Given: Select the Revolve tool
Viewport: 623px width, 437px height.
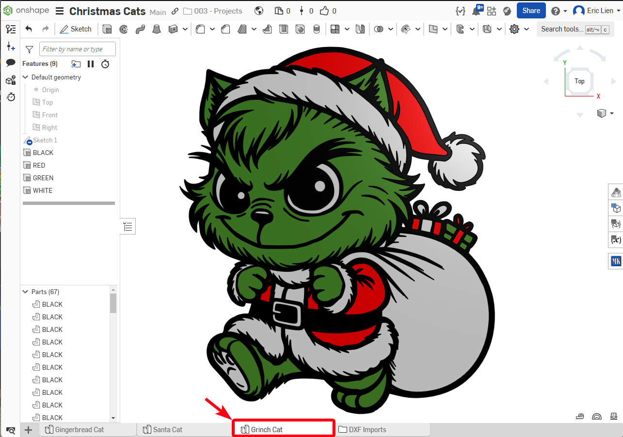Looking at the screenshot, I should pos(124,29).
